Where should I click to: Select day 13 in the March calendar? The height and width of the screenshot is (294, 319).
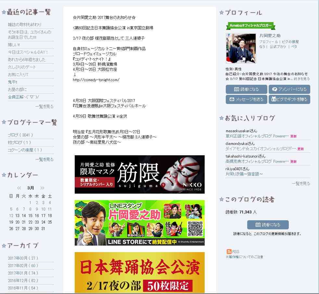pyautogui.click(x=18, y=215)
